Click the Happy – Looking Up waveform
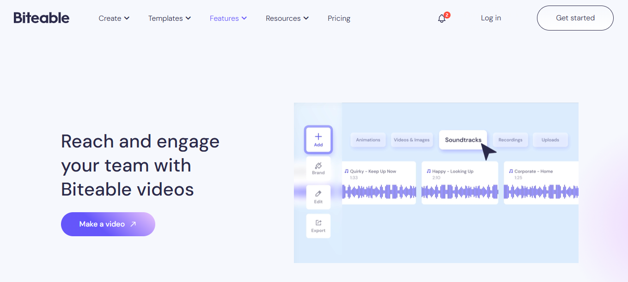This screenshot has width=628, height=282. (459, 191)
